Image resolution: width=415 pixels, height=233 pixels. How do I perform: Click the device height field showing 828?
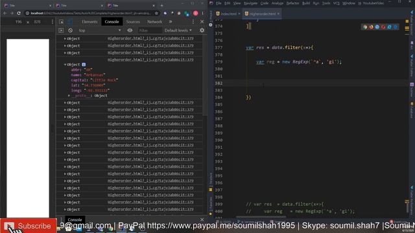pyautogui.click(x=38, y=22)
